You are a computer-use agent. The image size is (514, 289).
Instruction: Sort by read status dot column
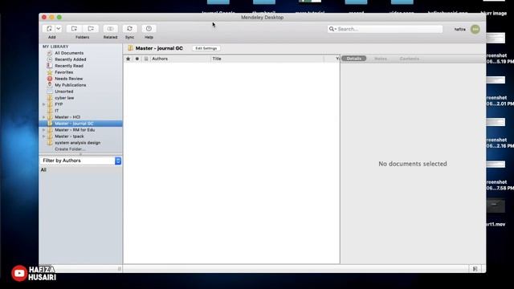tap(137, 59)
